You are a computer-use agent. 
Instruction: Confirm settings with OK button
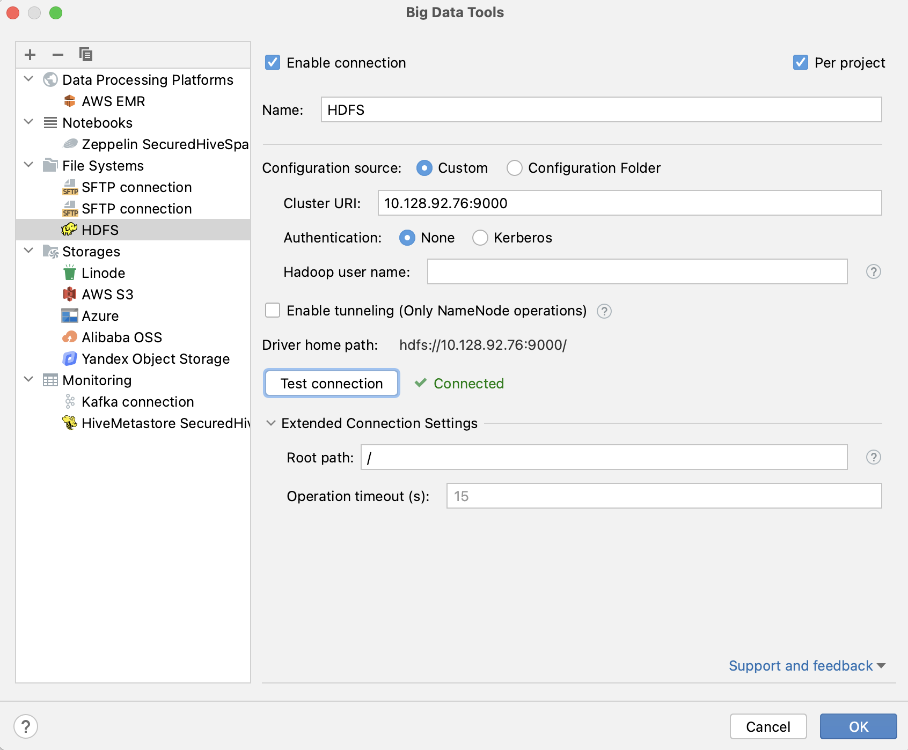858,726
